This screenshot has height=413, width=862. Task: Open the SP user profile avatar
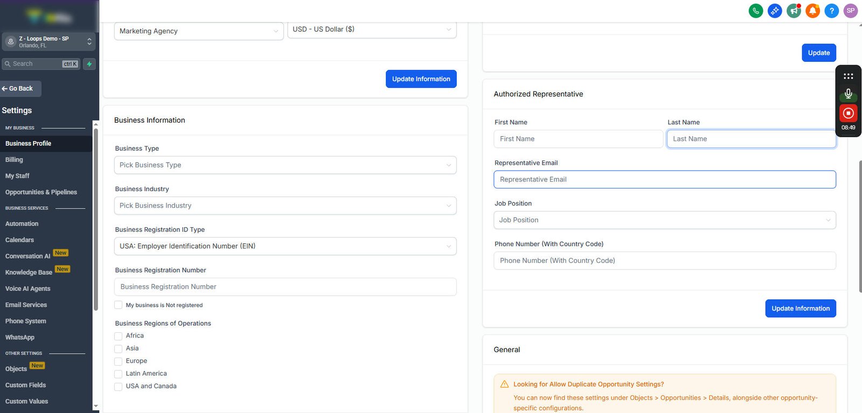pyautogui.click(x=851, y=11)
